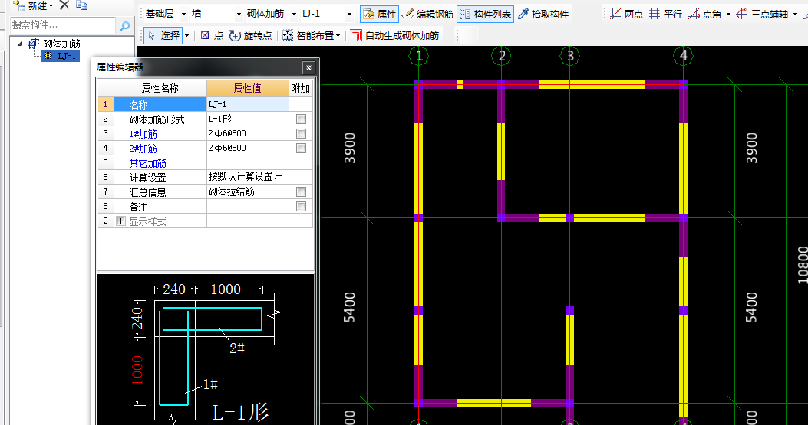Toggle the 构件列表 component list button
The height and width of the screenshot is (425, 808).
pyautogui.click(x=486, y=14)
